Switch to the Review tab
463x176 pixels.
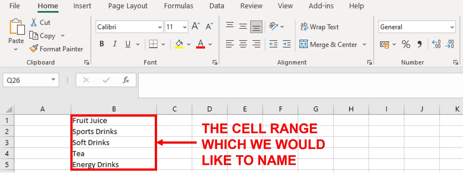(x=251, y=6)
